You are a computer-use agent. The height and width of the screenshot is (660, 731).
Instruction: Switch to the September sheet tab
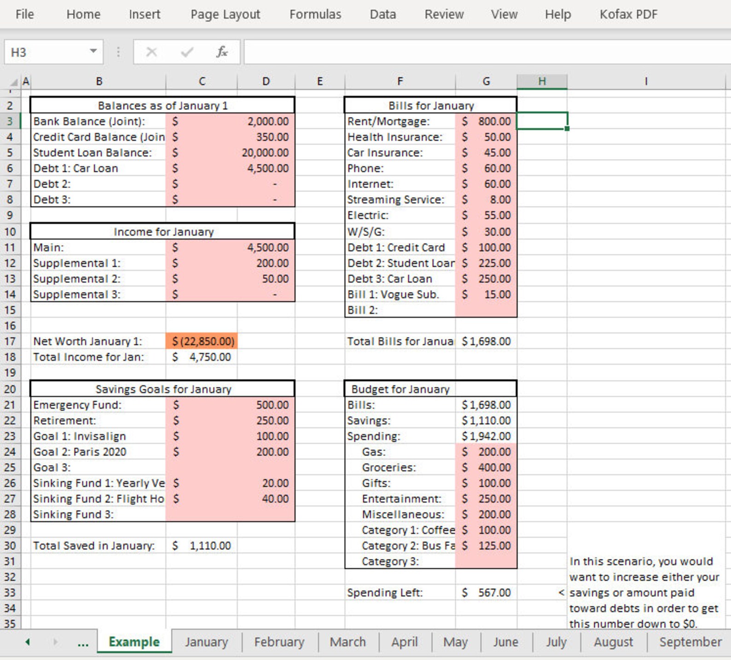(x=690, y=642)
